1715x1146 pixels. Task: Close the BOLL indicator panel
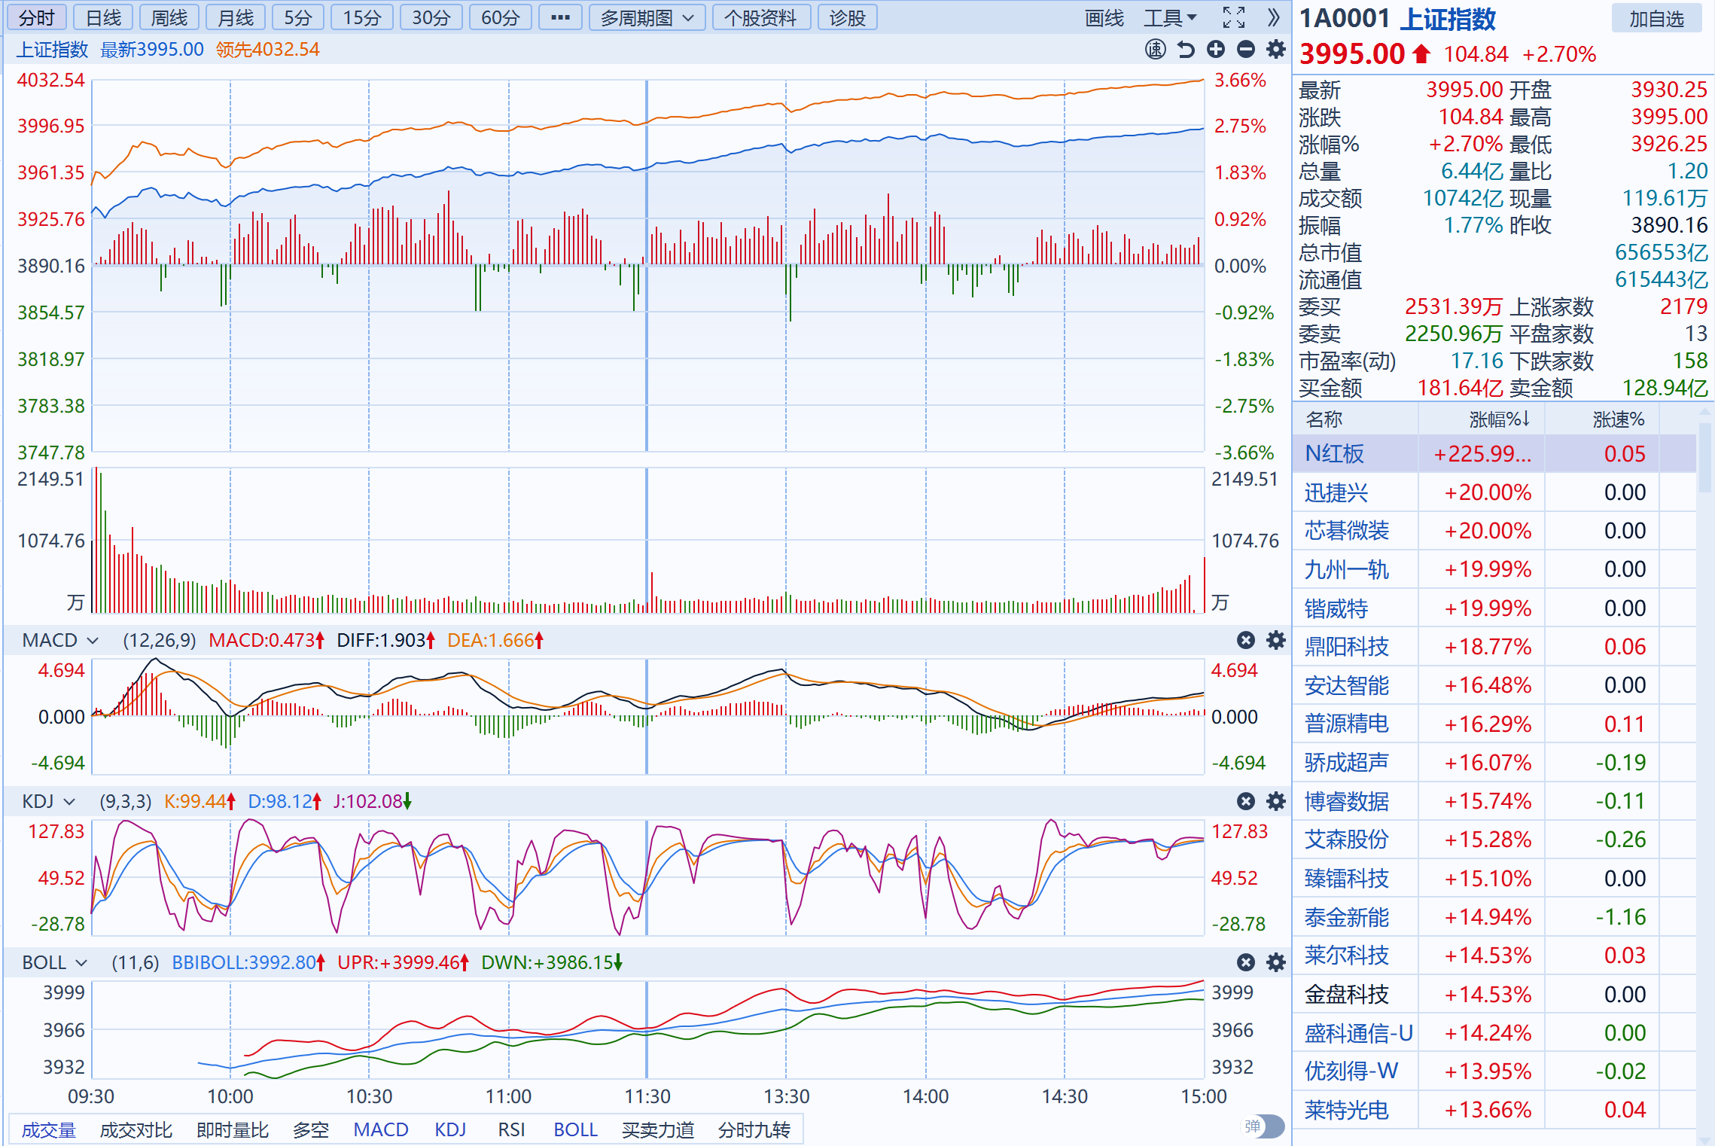[1246, 962]
